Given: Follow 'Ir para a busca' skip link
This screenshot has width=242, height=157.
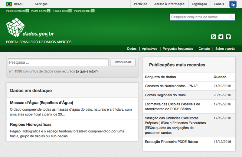Looking at the screenshot, I should point(62,11).
